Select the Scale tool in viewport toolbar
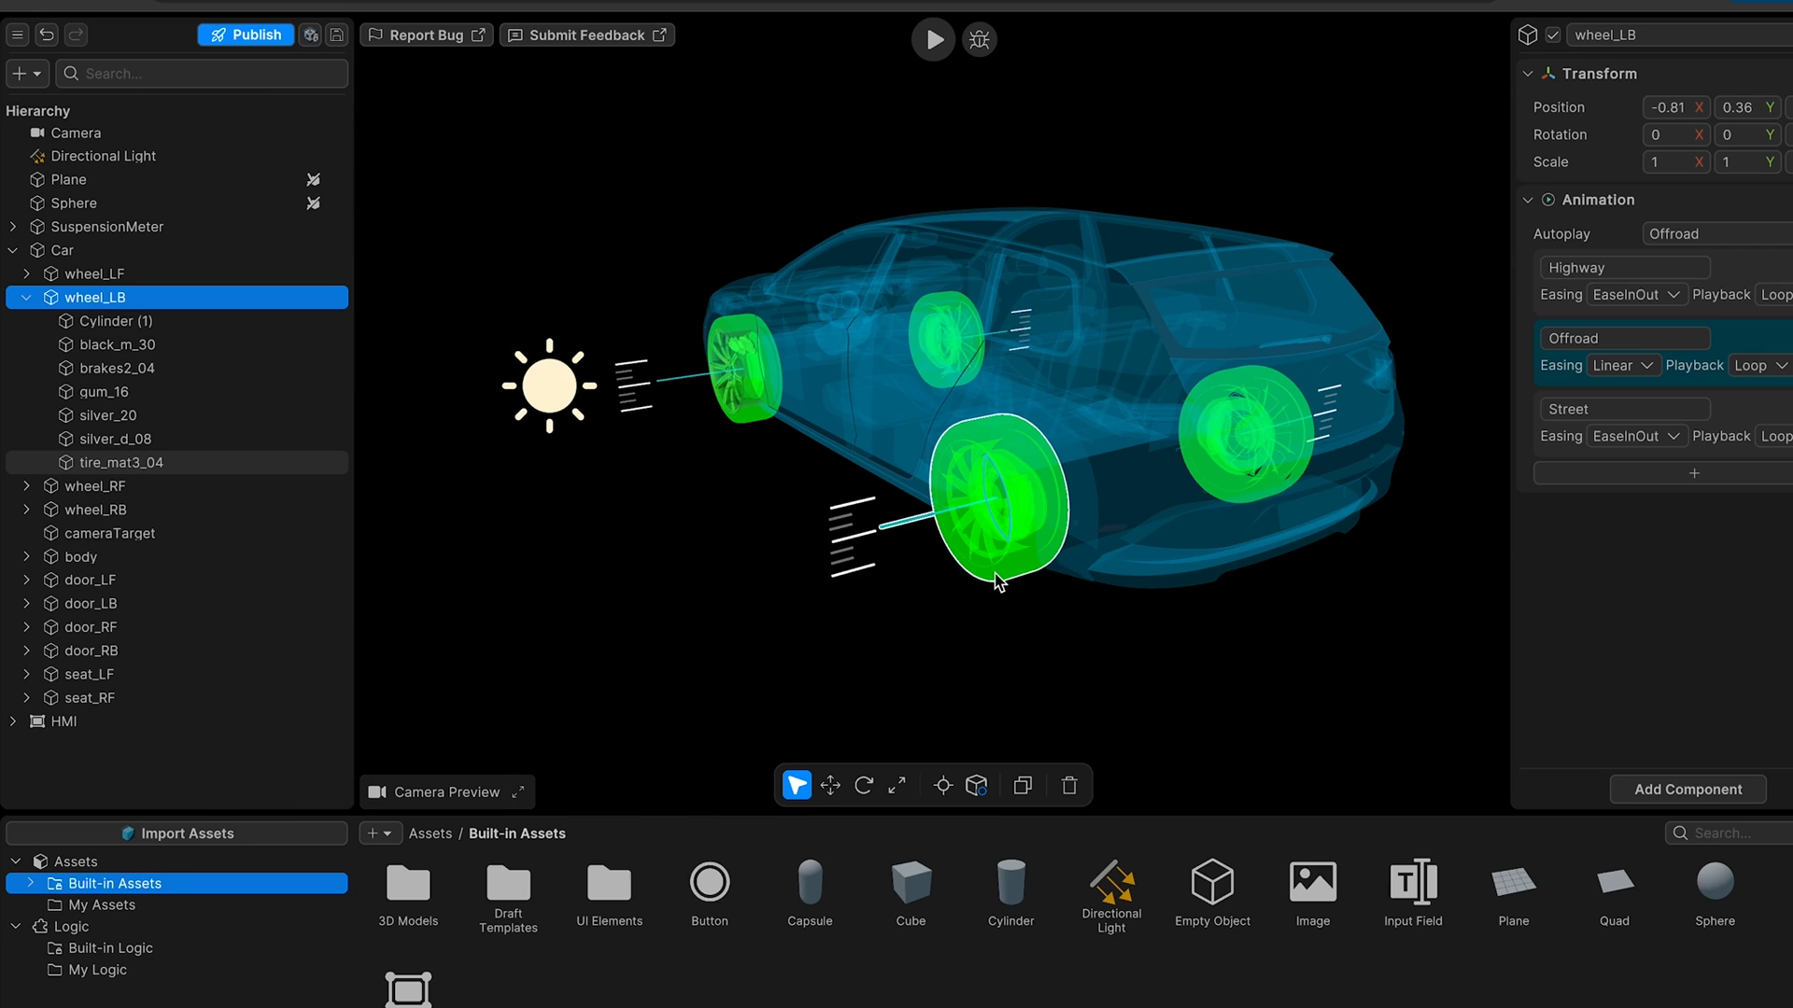The image size is (1793, 1008). point(897,786)
